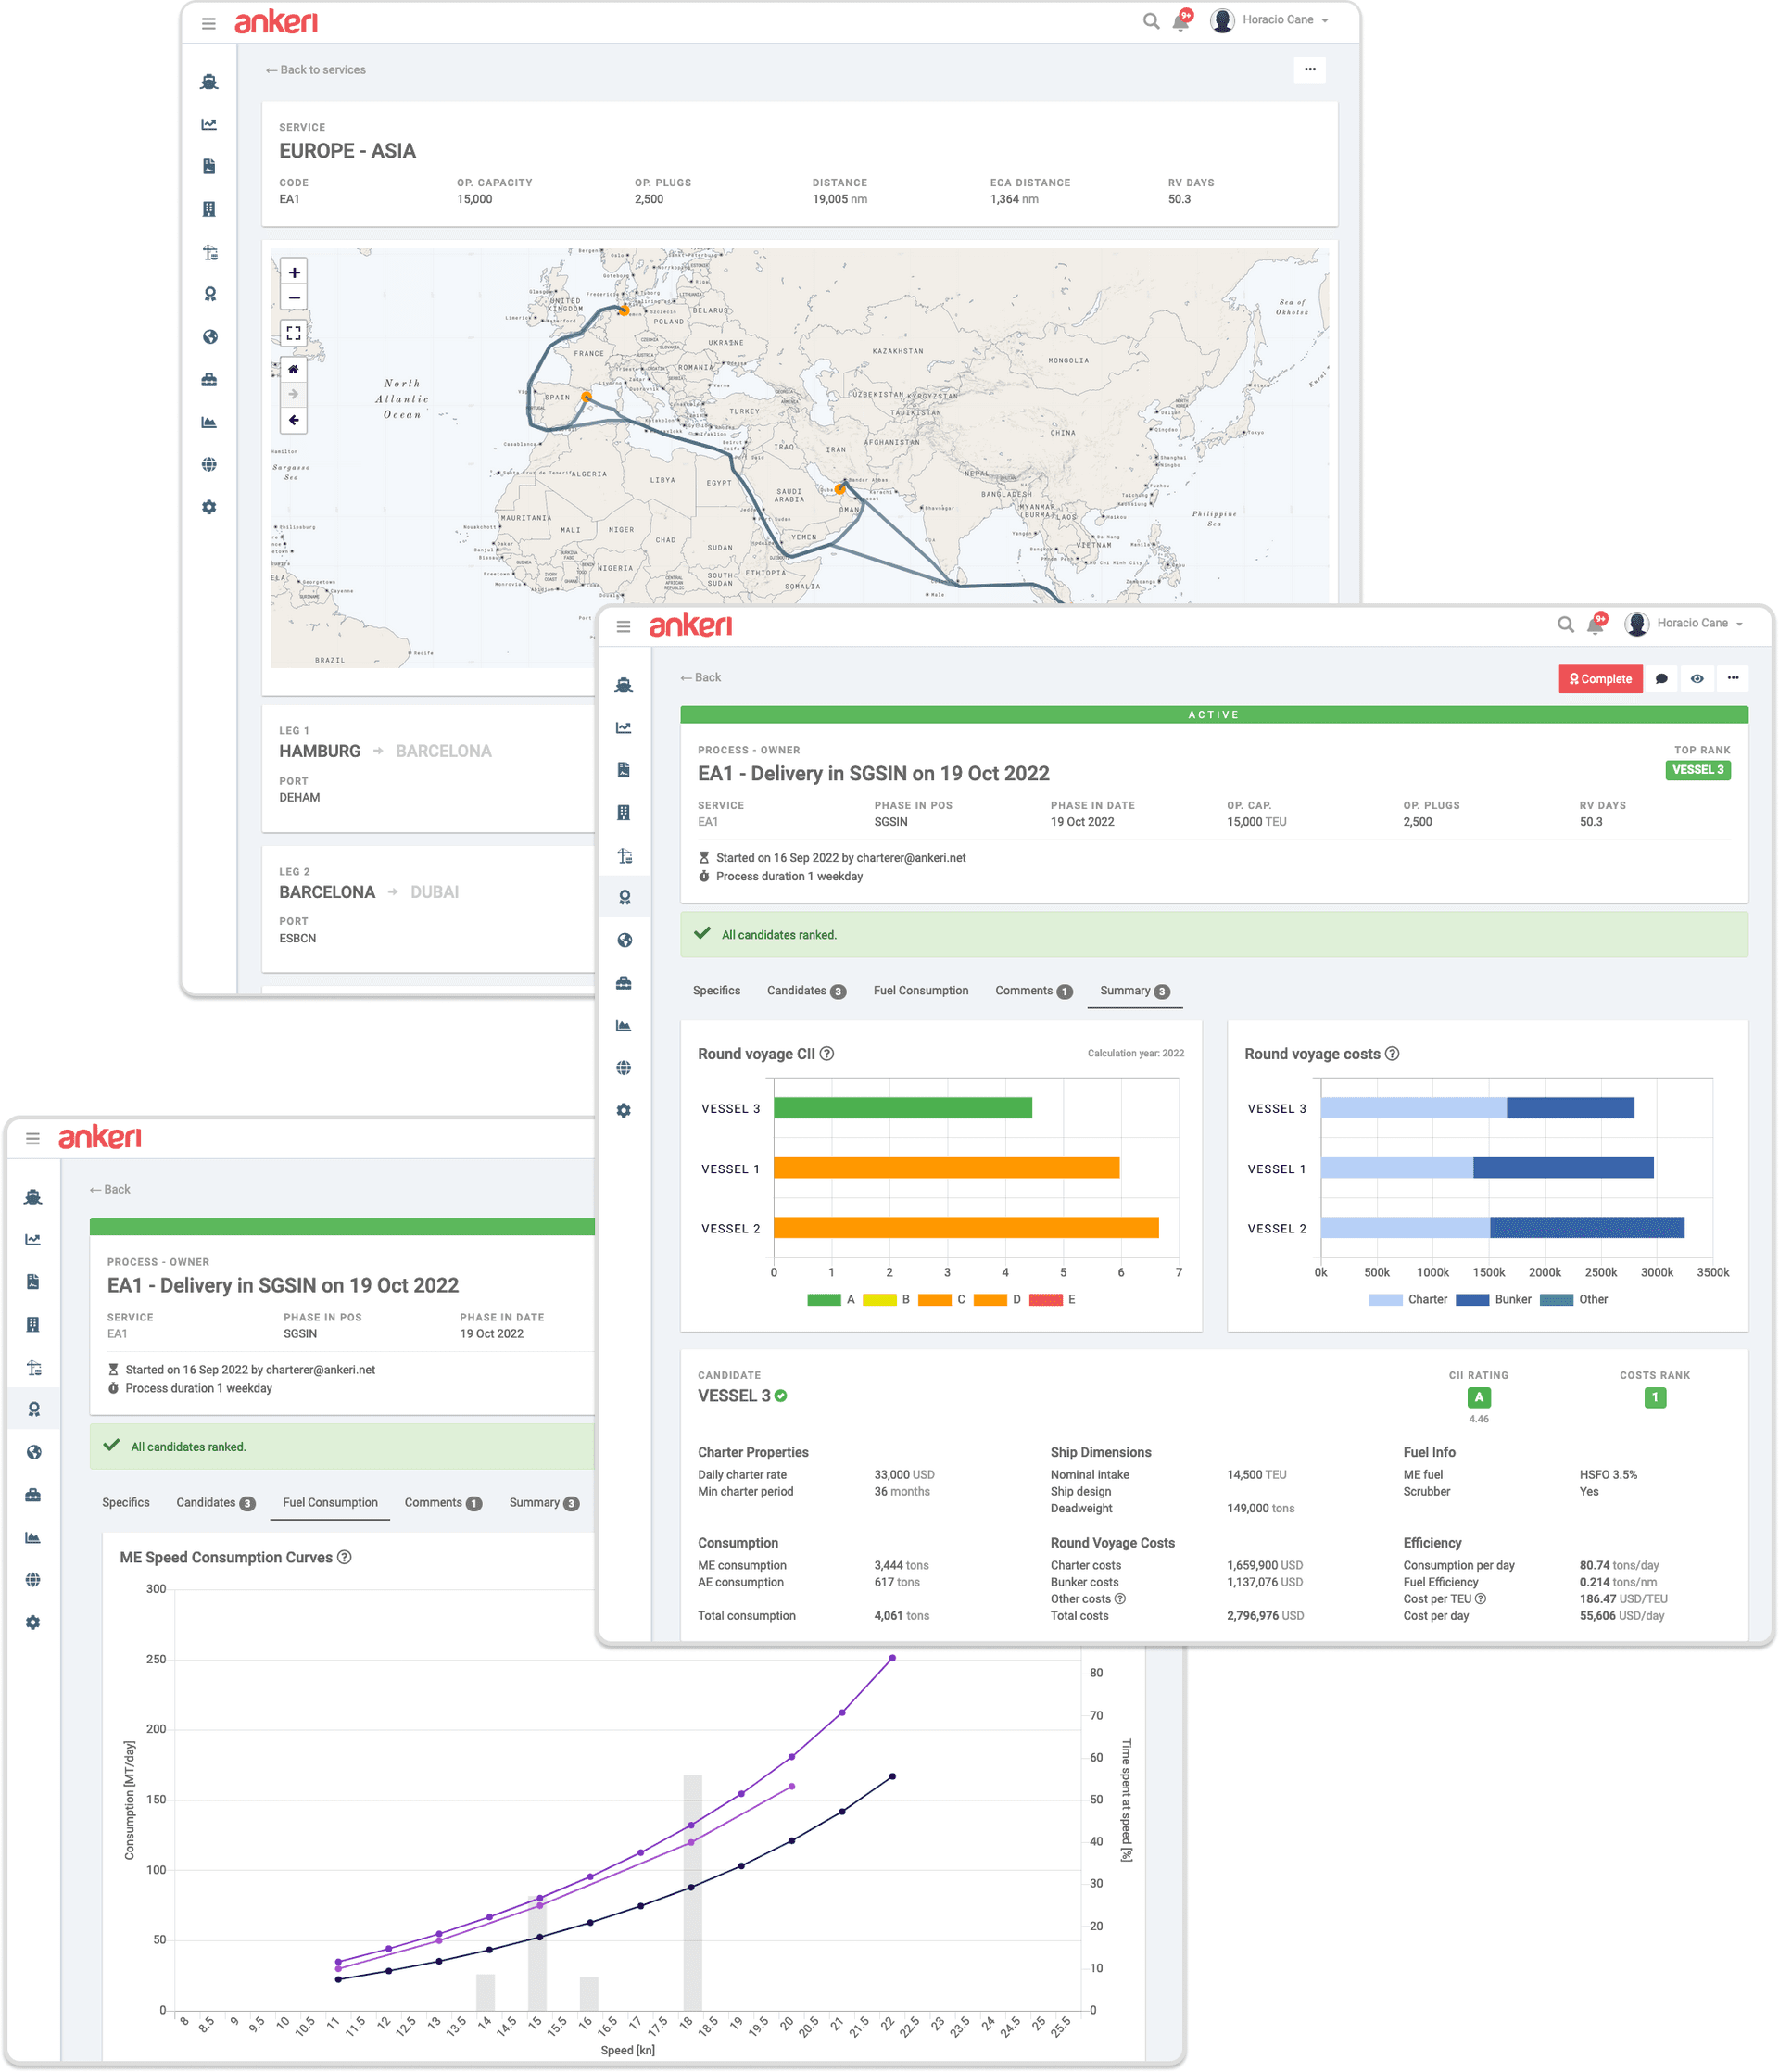Open the briefcase icon in the Fuel Consumption window sidebar
The image size is (1779, 2072).
pos(33,1495)
